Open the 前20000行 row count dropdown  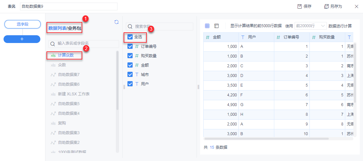[310, 26]
